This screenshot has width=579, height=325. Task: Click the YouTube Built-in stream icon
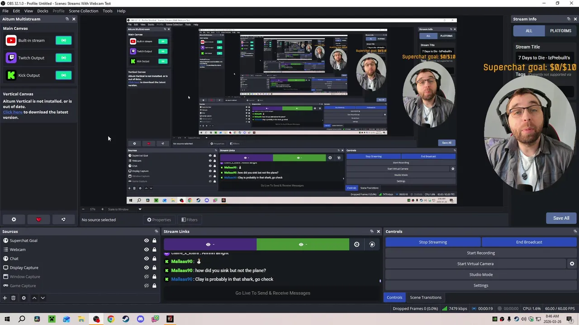click(11, 41)
